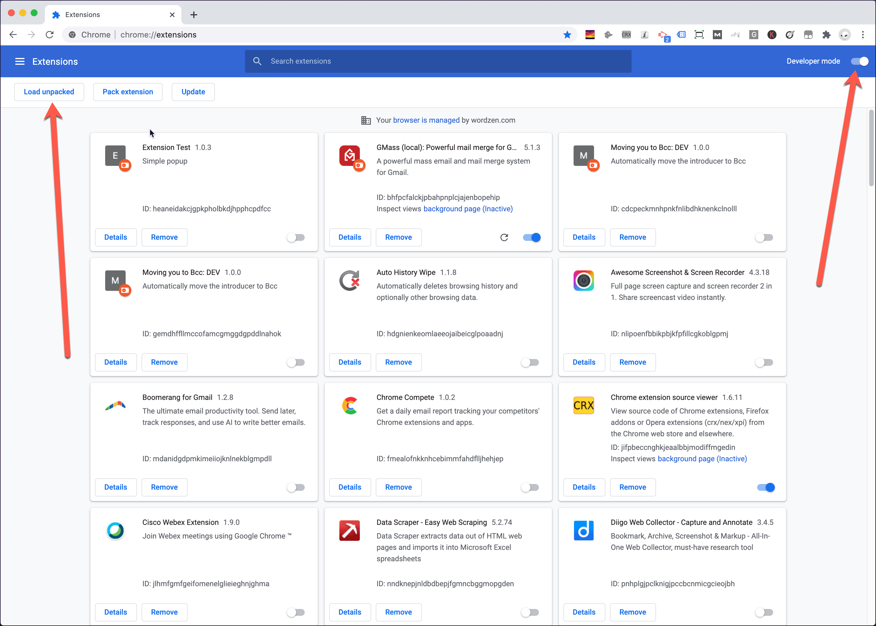Click Update button

(192, 91)
